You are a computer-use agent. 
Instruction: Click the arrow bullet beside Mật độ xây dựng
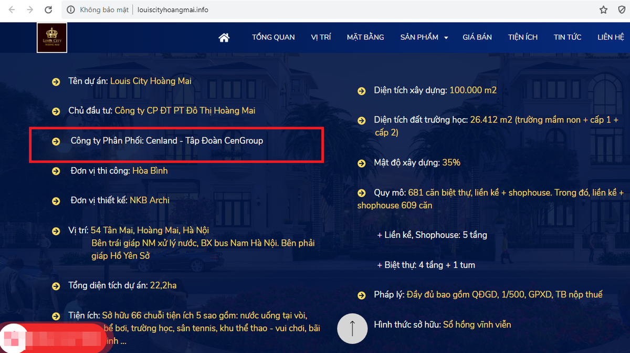click(x=361, y=163)
